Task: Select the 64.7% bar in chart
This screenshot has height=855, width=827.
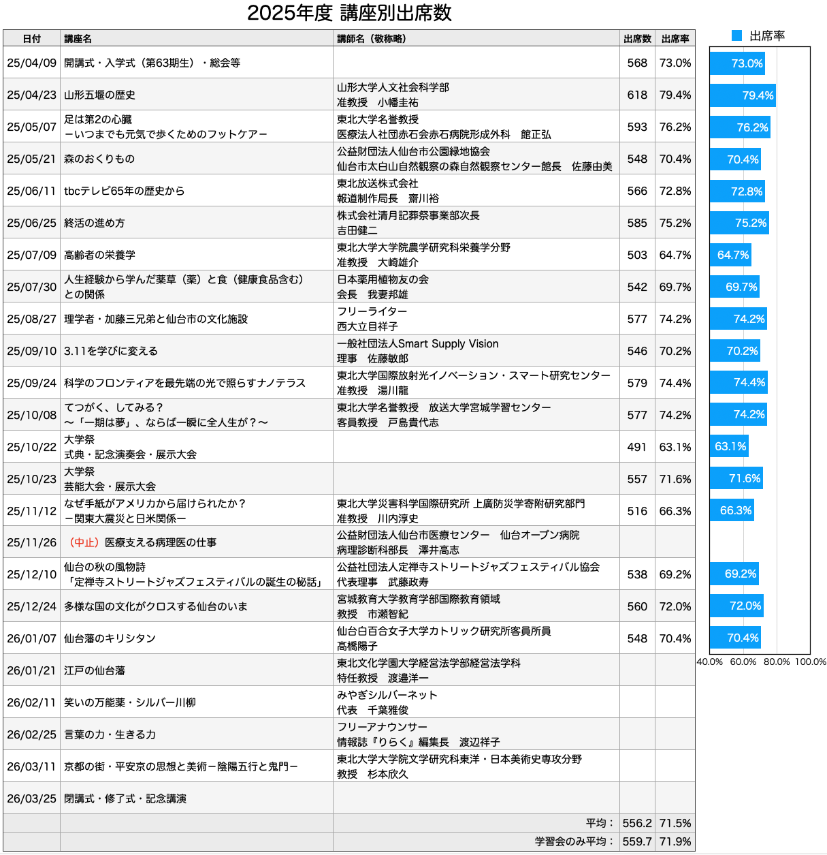Action: 730,255
